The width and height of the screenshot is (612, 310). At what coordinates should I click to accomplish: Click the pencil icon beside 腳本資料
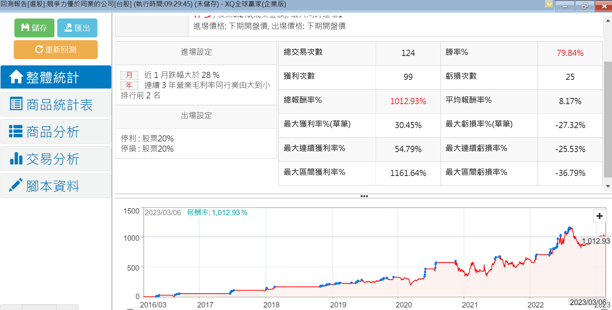click(x=16, y=185)
